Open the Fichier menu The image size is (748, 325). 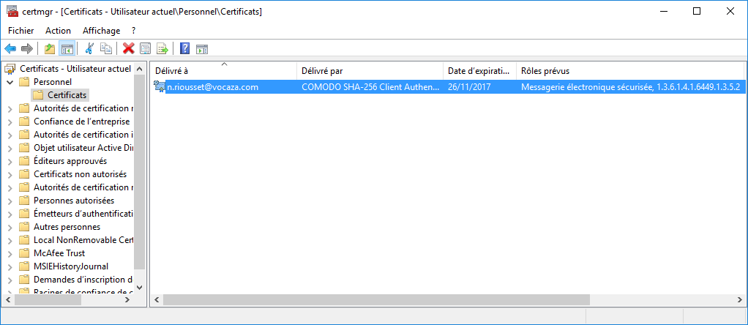pyautogui.click(x=21, y=31)
